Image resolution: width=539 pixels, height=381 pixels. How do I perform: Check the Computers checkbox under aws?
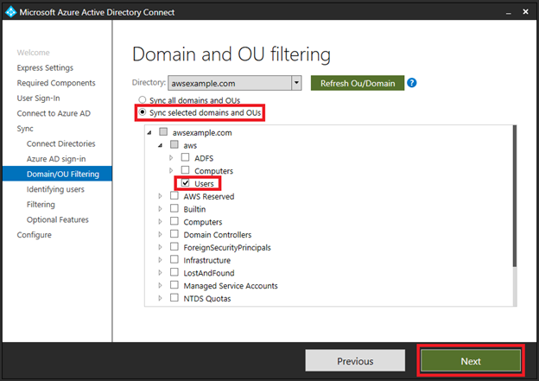tap(185, 170)
